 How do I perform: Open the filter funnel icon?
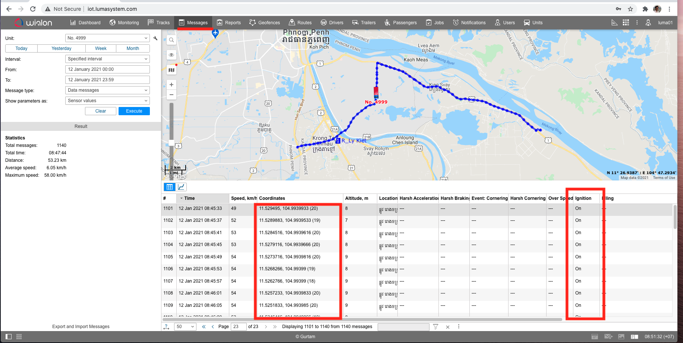435,327
